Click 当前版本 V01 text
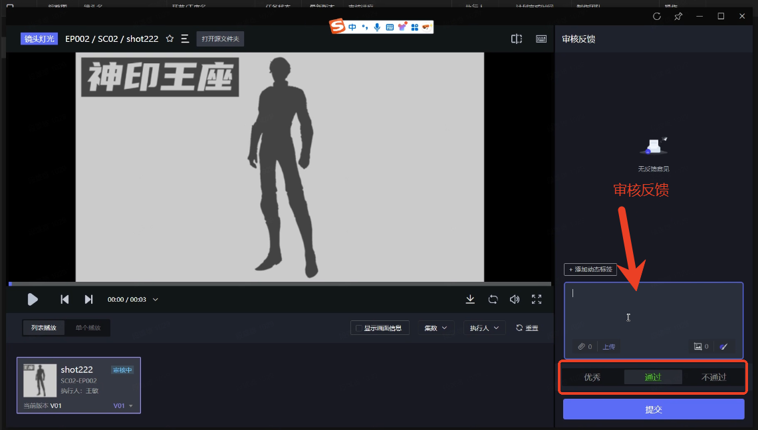 point(43,406)
